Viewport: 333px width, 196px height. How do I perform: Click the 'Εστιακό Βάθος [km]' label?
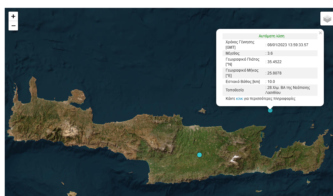[x=242, y=82]
